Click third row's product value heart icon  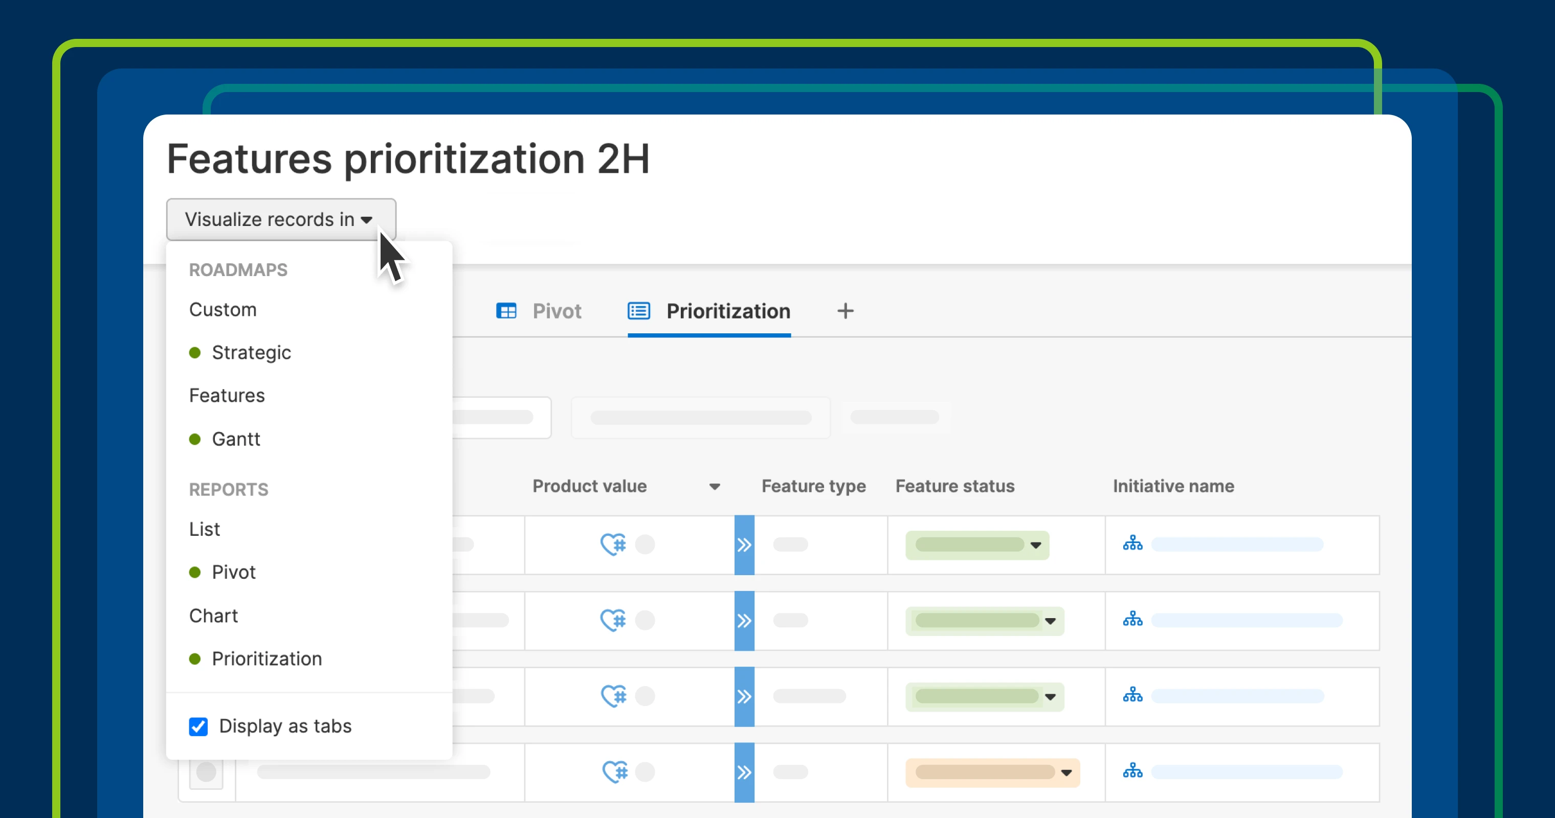coord(613,696)
